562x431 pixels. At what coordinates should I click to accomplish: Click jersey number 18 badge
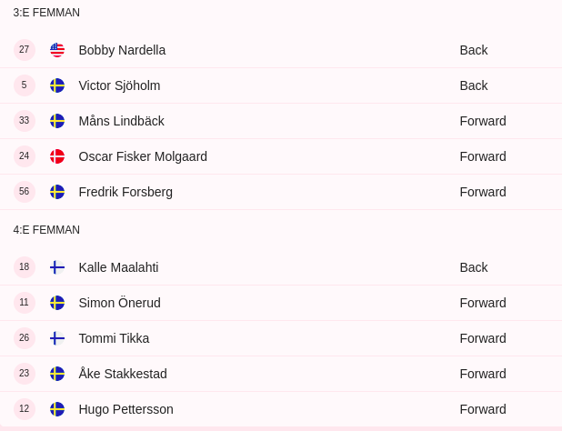tap(25, 267)
